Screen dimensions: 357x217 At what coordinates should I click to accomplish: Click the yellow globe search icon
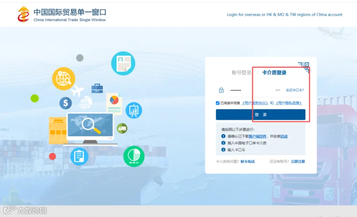[63, 79]
